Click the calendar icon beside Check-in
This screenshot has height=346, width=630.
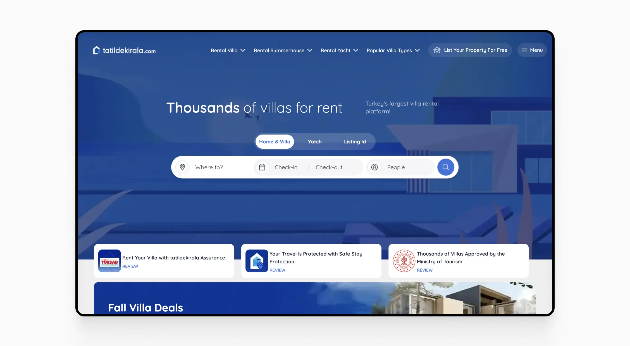pyautogui.click(x=262, y=167)
